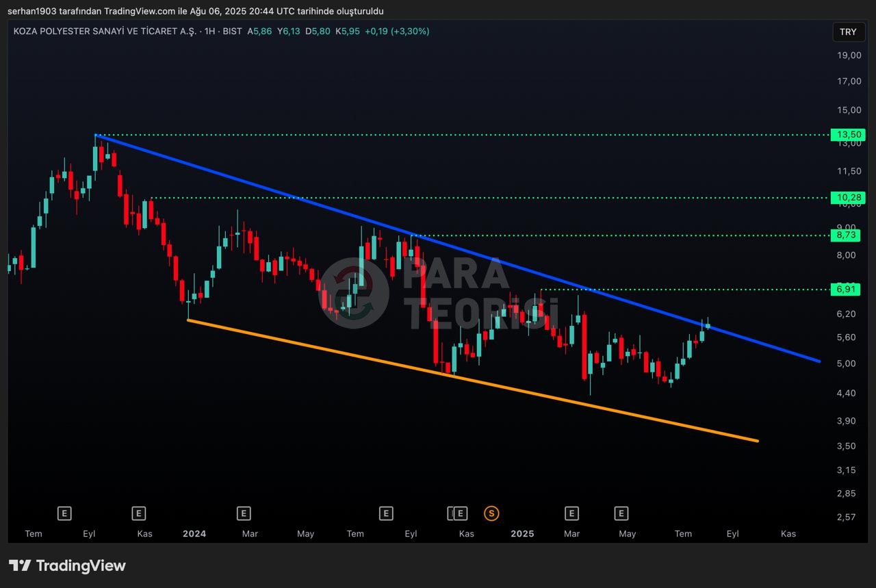The width and height of the screenshot is (876, 588).
Task: Click the TradingView logo
Action: click(67, 565)
